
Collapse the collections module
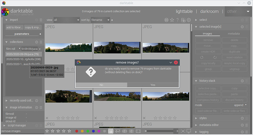click(7, 42)
